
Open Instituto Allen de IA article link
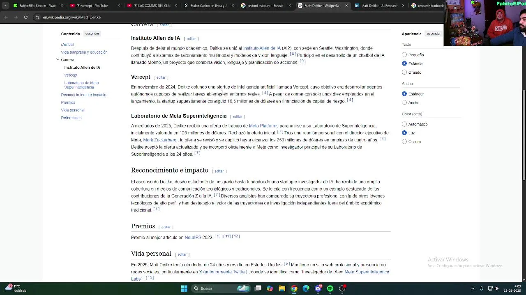(x=262, y=48)
